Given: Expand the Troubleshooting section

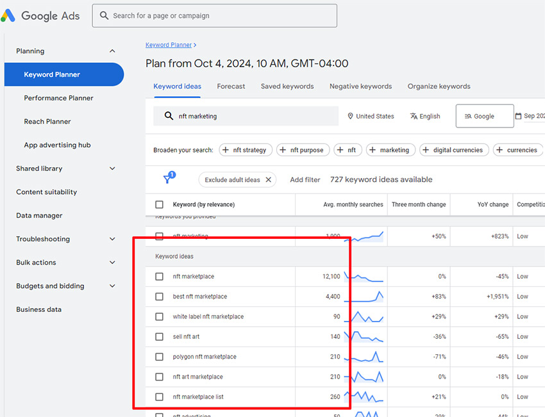Looking at the screenshot, I should pos(112,239).
